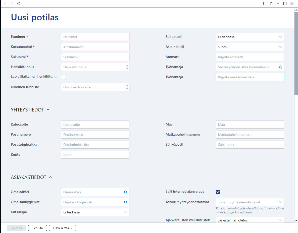Focus the Matkapuhelinnumero input field
This screenshot has width=298, height=233.
click(250, 135)
